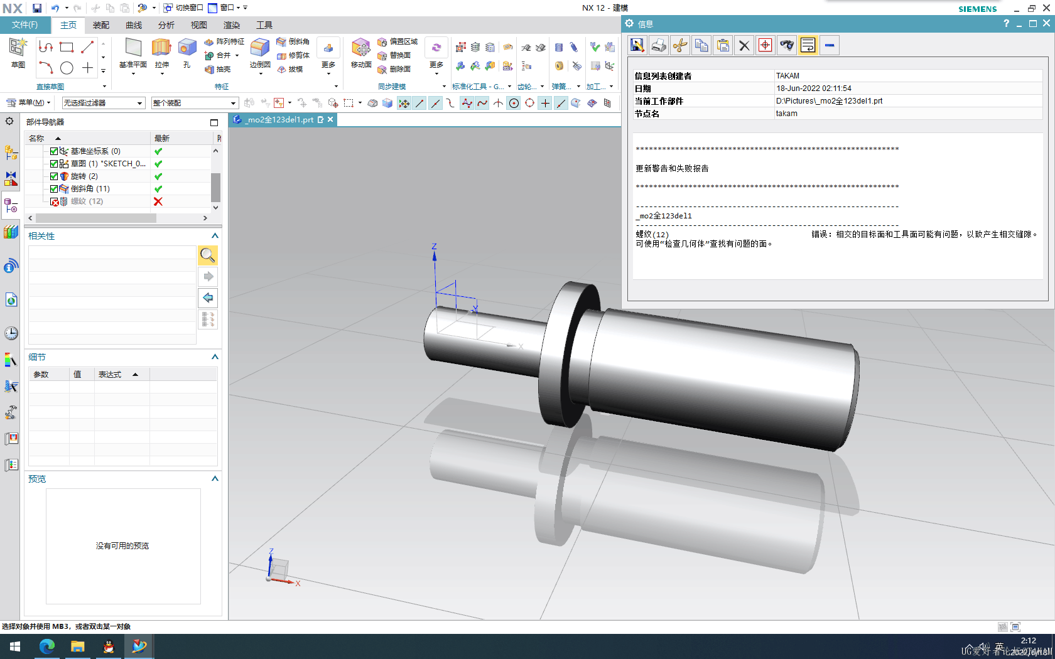
Task: Uncheck the 旋转 (2) feature checkbox
Action: tap(54, 176)
